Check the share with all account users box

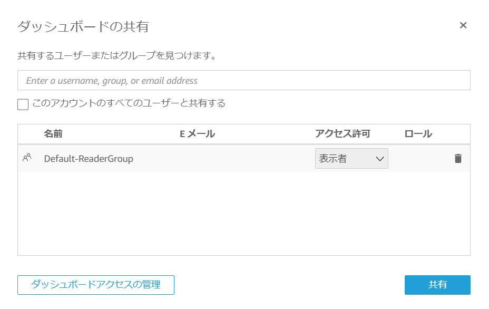(x=23, y=104)
